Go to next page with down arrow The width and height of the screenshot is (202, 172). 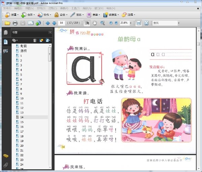point(54,23)
